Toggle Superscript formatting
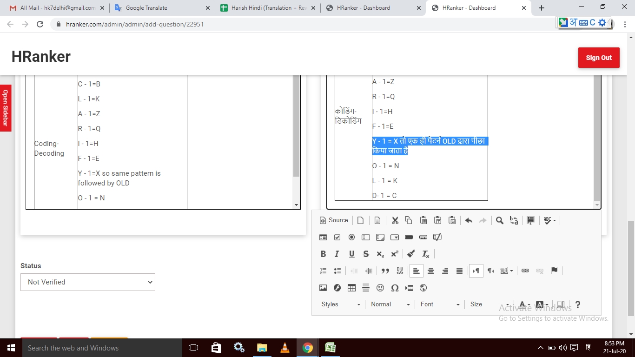This screenshot has height=357, width=635. click(395, 254)
